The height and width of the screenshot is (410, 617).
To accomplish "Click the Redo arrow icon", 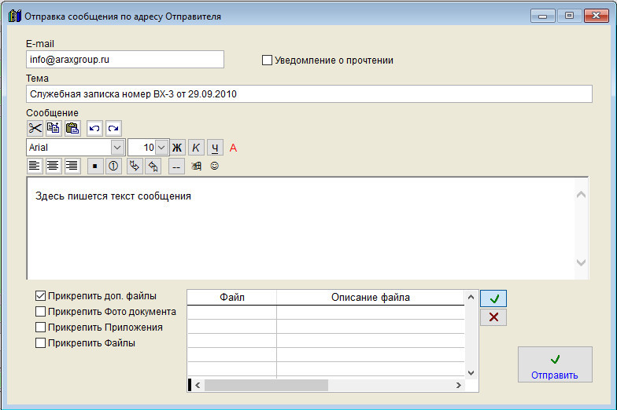I will [x=113, y=128].
